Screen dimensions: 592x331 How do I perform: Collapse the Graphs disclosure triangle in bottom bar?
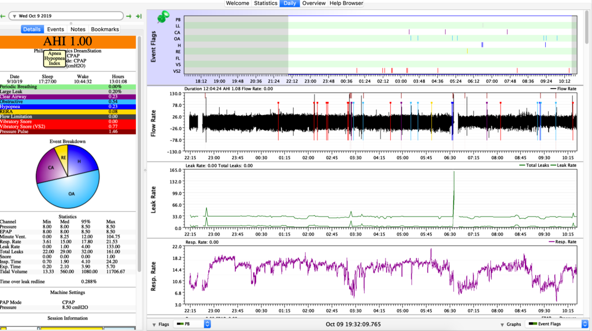tap(502, 325)
